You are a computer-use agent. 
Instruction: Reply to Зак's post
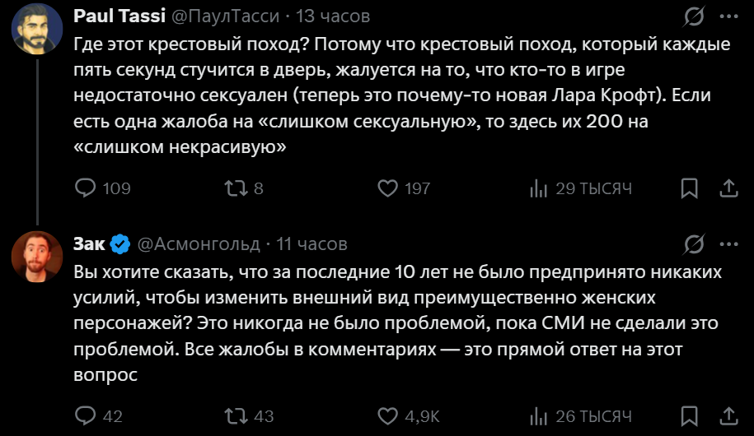[86, 415]
